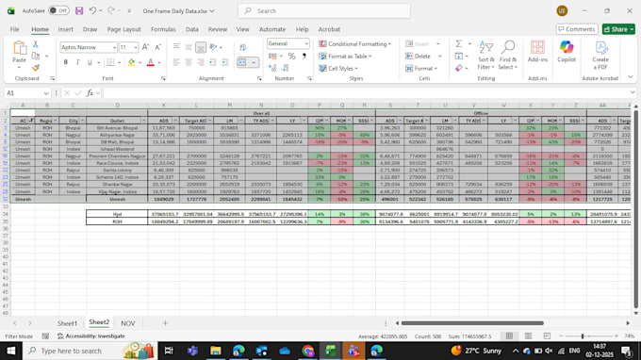Image resolution: width=641 pixels, height=360 pixels.
Task: Click the Find & Select magnifier
Action: click(x=508, y=56)
